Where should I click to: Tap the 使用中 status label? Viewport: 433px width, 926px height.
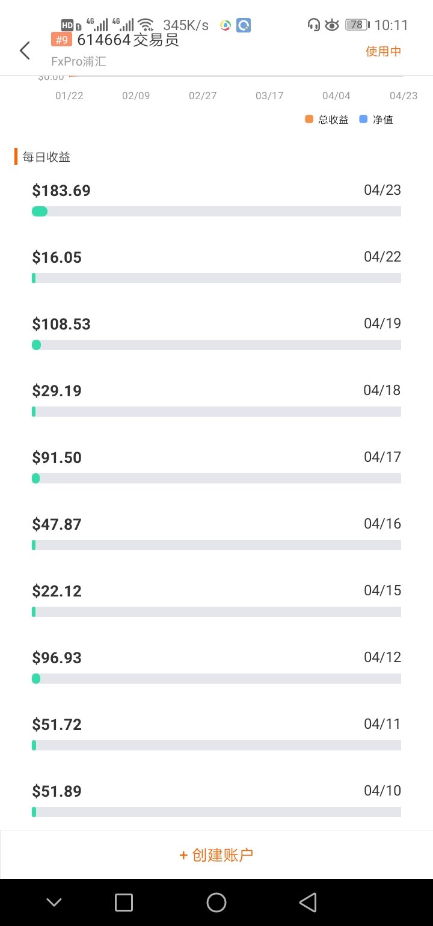click(384, 51)
